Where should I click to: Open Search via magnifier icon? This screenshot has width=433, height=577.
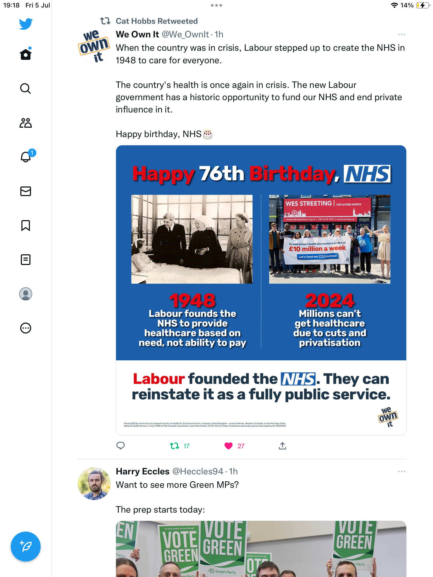26,88
